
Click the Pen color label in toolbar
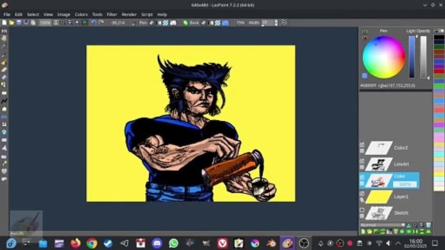(x=143, y=23)
